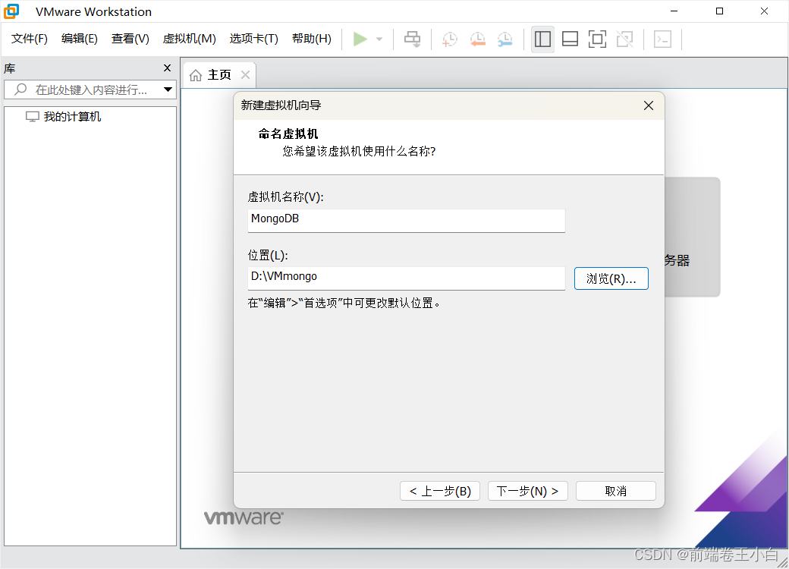The image size is (789, 569).
Task: Click the search magnifier in library
Action: (x=20, y=90)
